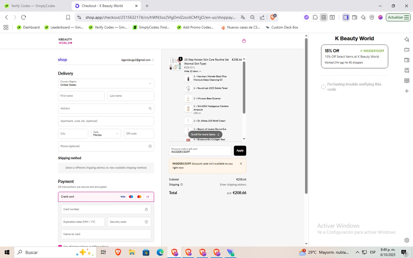Open the State dropdown showing Florida
The height and width of the screenshot is (258, 413).
click(106, 134)
